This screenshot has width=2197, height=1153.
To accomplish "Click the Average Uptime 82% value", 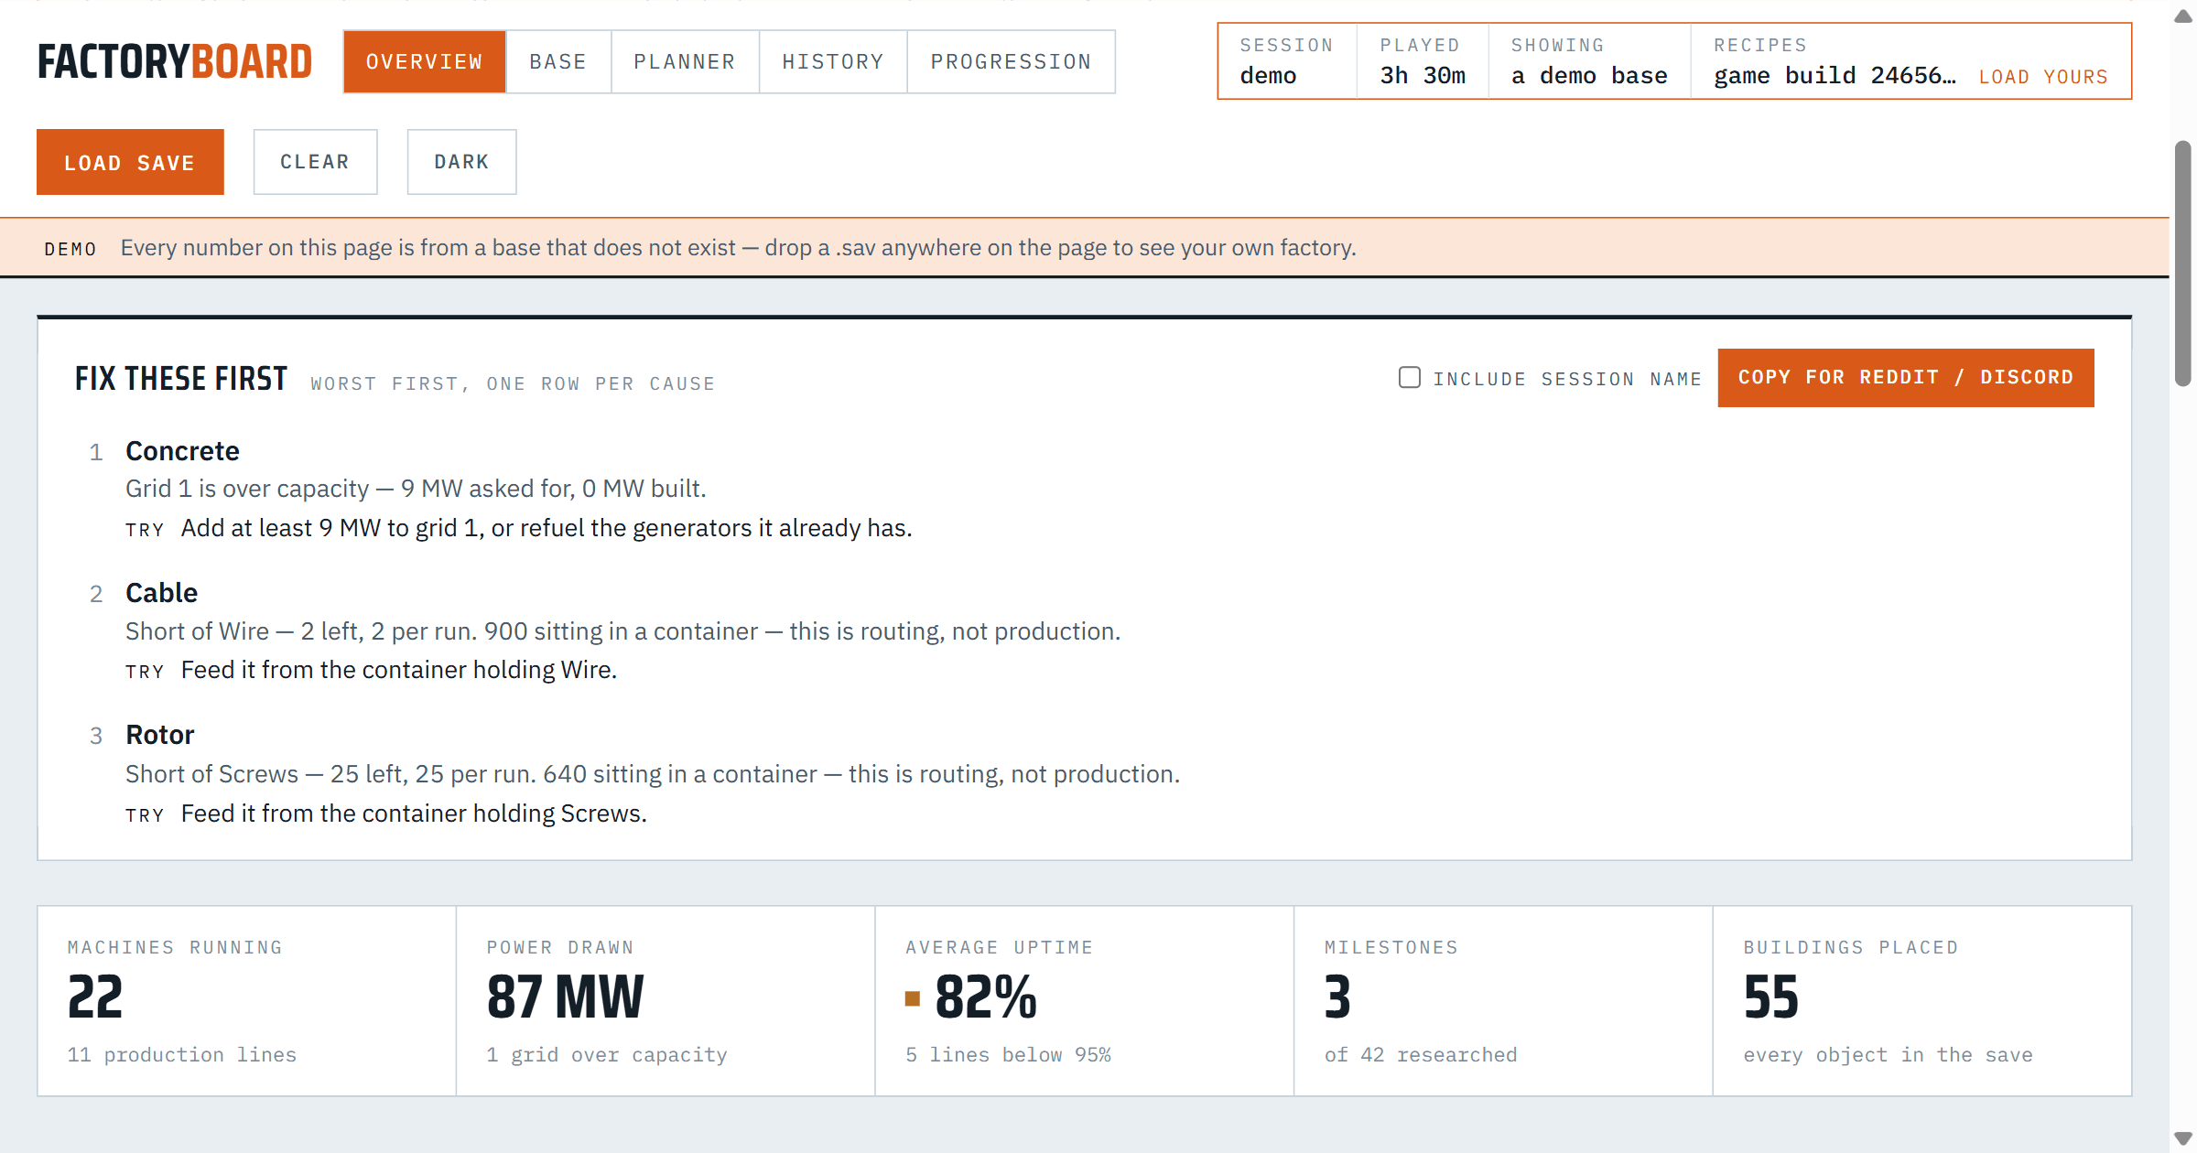I will 986,997.
